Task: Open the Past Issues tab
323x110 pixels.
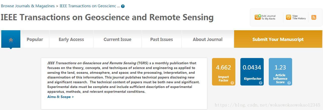Action: click(x=161, y=39)
